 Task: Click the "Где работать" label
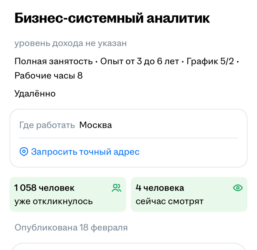[x=47, y=125]
